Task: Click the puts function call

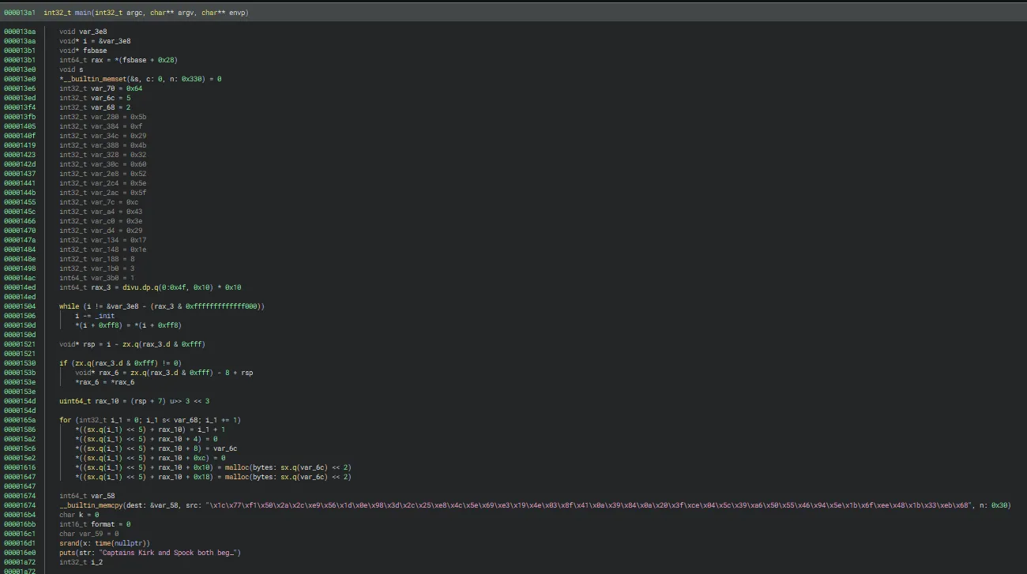Action: pos(67,553)
